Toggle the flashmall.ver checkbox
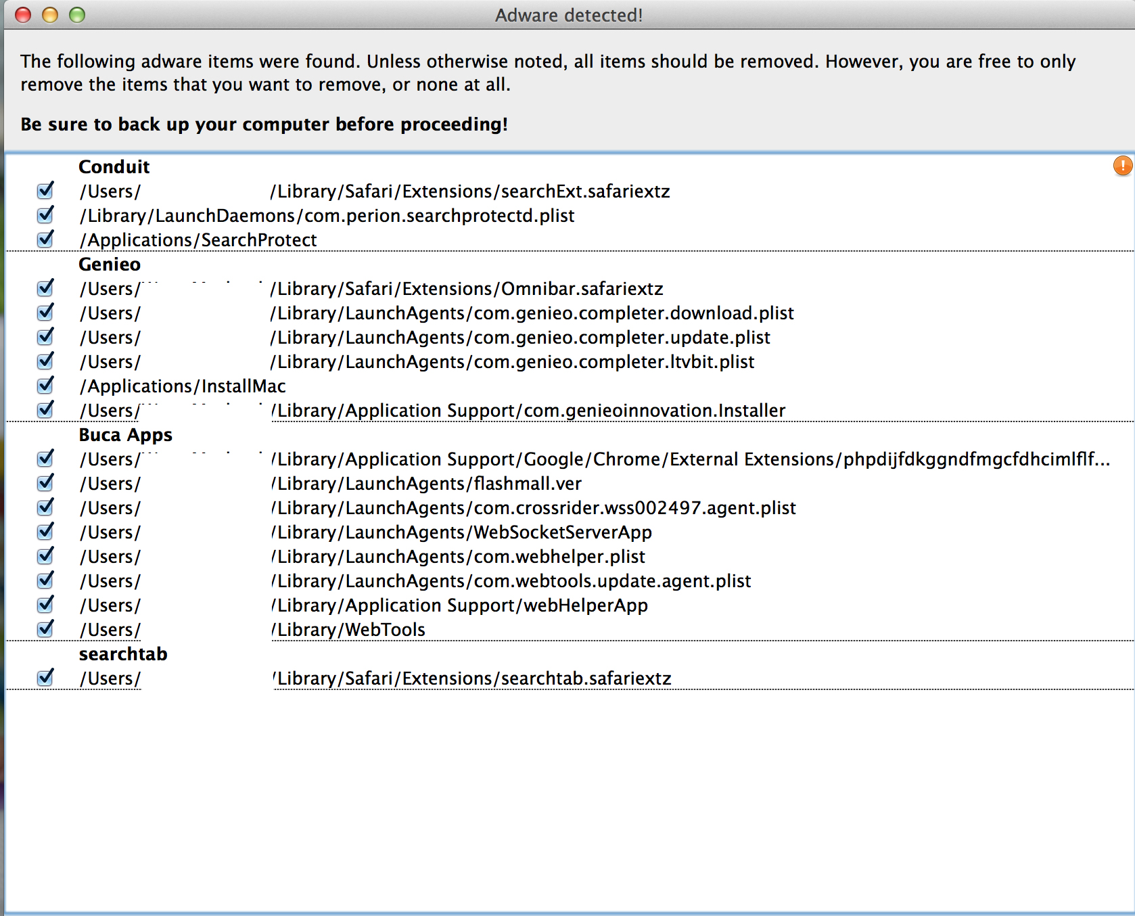 (x=45, y=483)
